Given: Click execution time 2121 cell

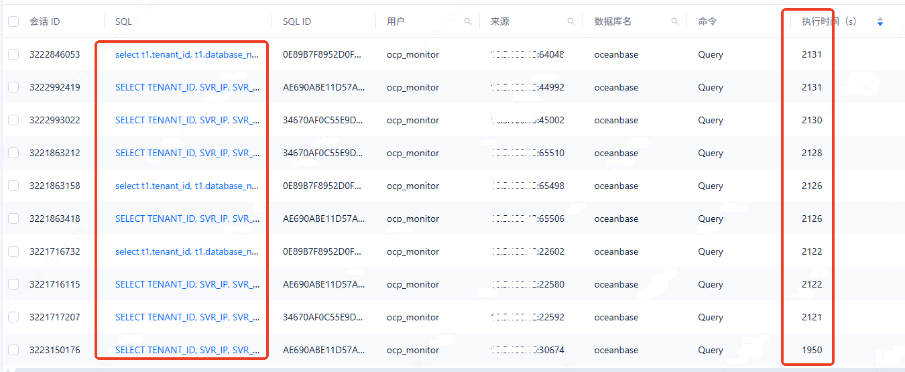Looking at the screenshot, I should pyautogui.click(x=812, y=317).
